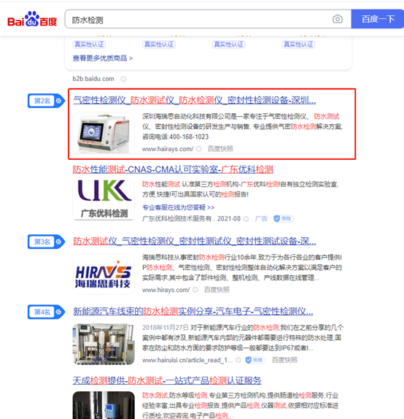Open 查看更多优质商品 link

tap(103, 58)
